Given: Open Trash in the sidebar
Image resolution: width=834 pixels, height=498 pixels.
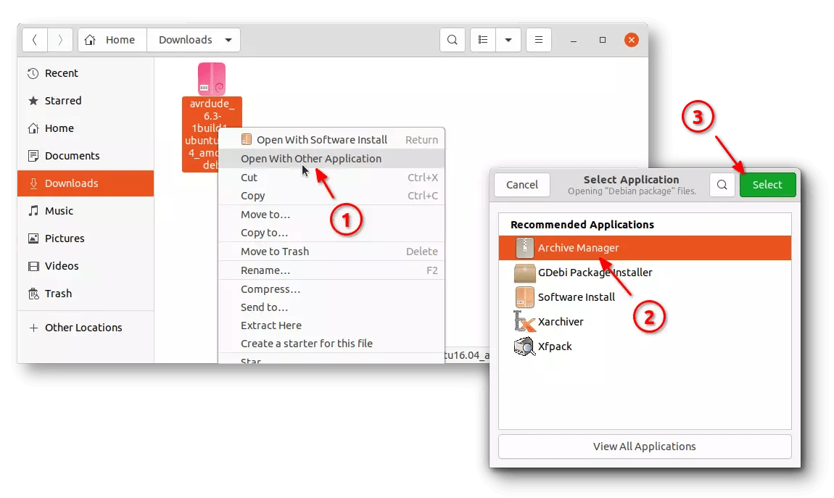Looking at the screenshot, I should (x=85, y=294).
